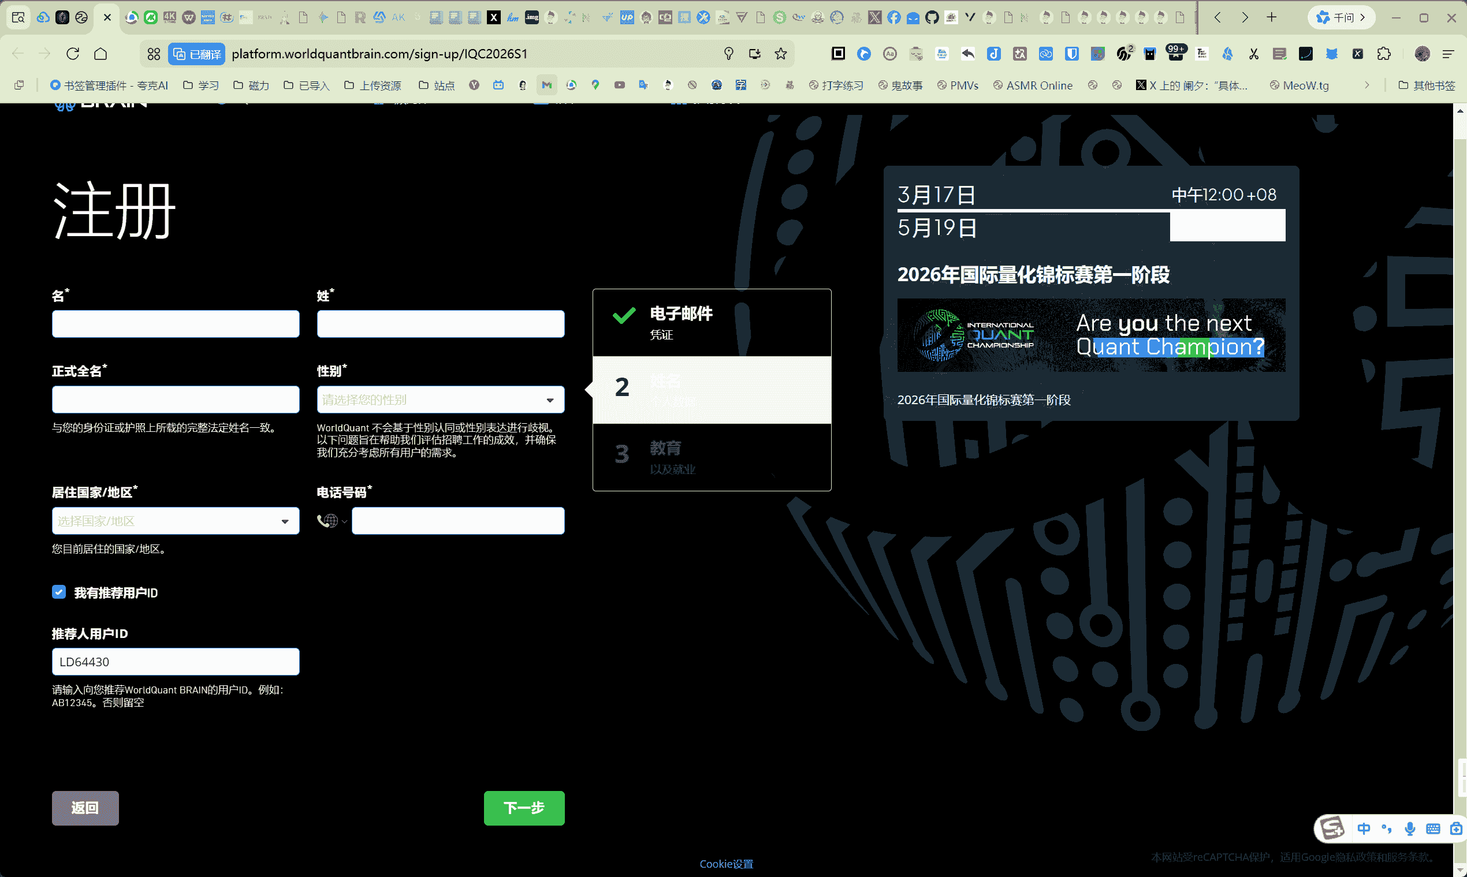Switch to the green 4K-adjacent circle tab
This screenshot has height=877, width=1467.
click(151, 17)
